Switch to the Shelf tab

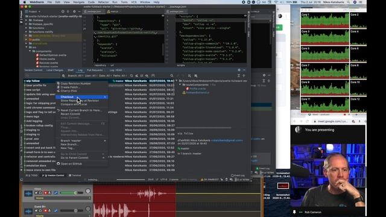[71, 70]
